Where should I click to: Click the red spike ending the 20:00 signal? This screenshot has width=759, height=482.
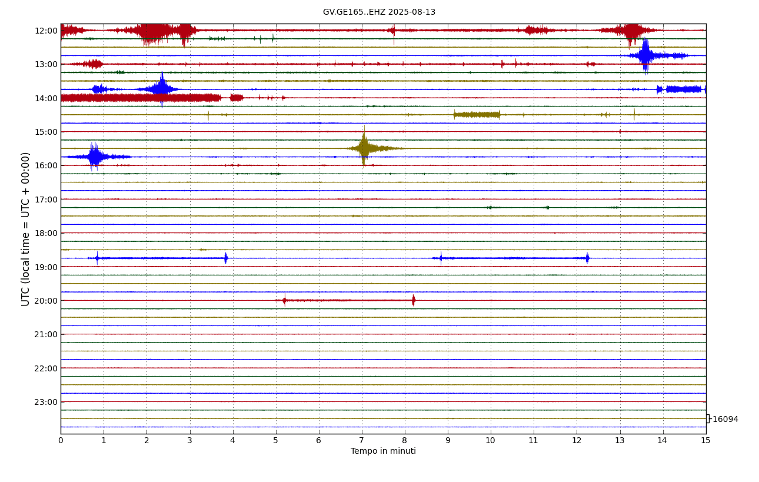[x=414, y=300]
